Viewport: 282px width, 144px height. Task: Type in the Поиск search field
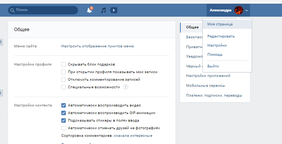(x=43, y=10)
